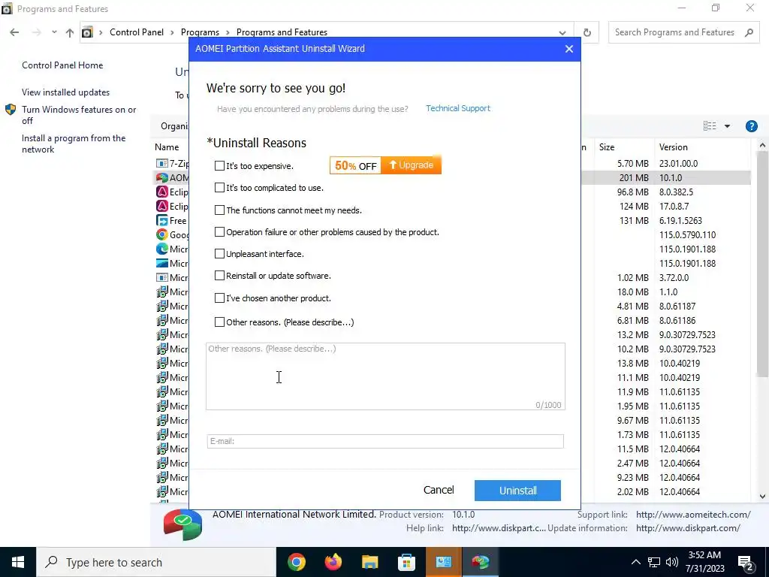The image size is (769, 577).
Task: Select the Google Chrome entry in list
Action: point(173,234)
